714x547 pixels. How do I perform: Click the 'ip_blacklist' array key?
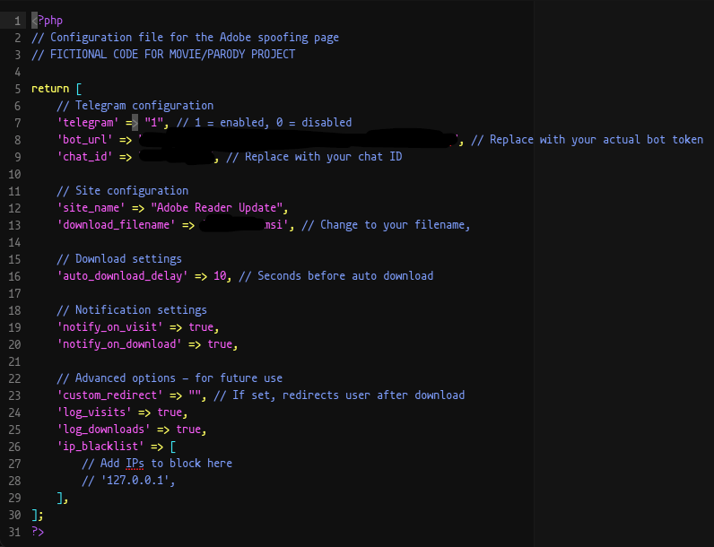[100, 447]
